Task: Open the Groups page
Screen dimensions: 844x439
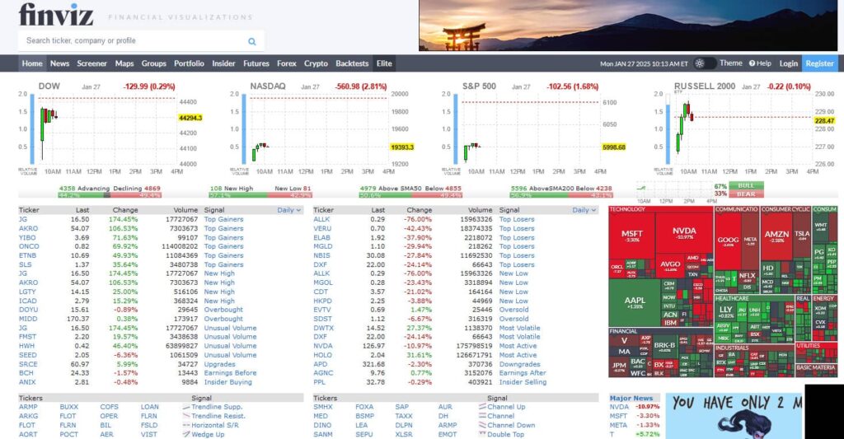Action: click(154, 63)
